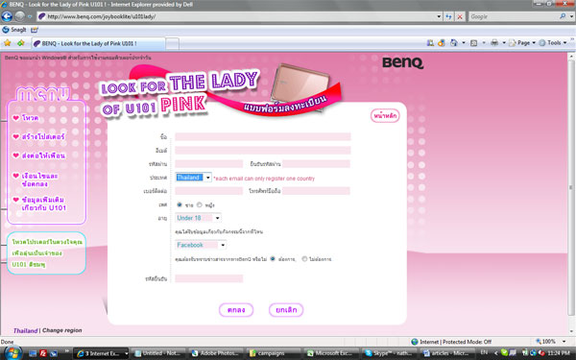Viewport: 576px width, 360px height.
Task: Switch to Microsoft Excel taskbar button
Action: pos(332,353)
